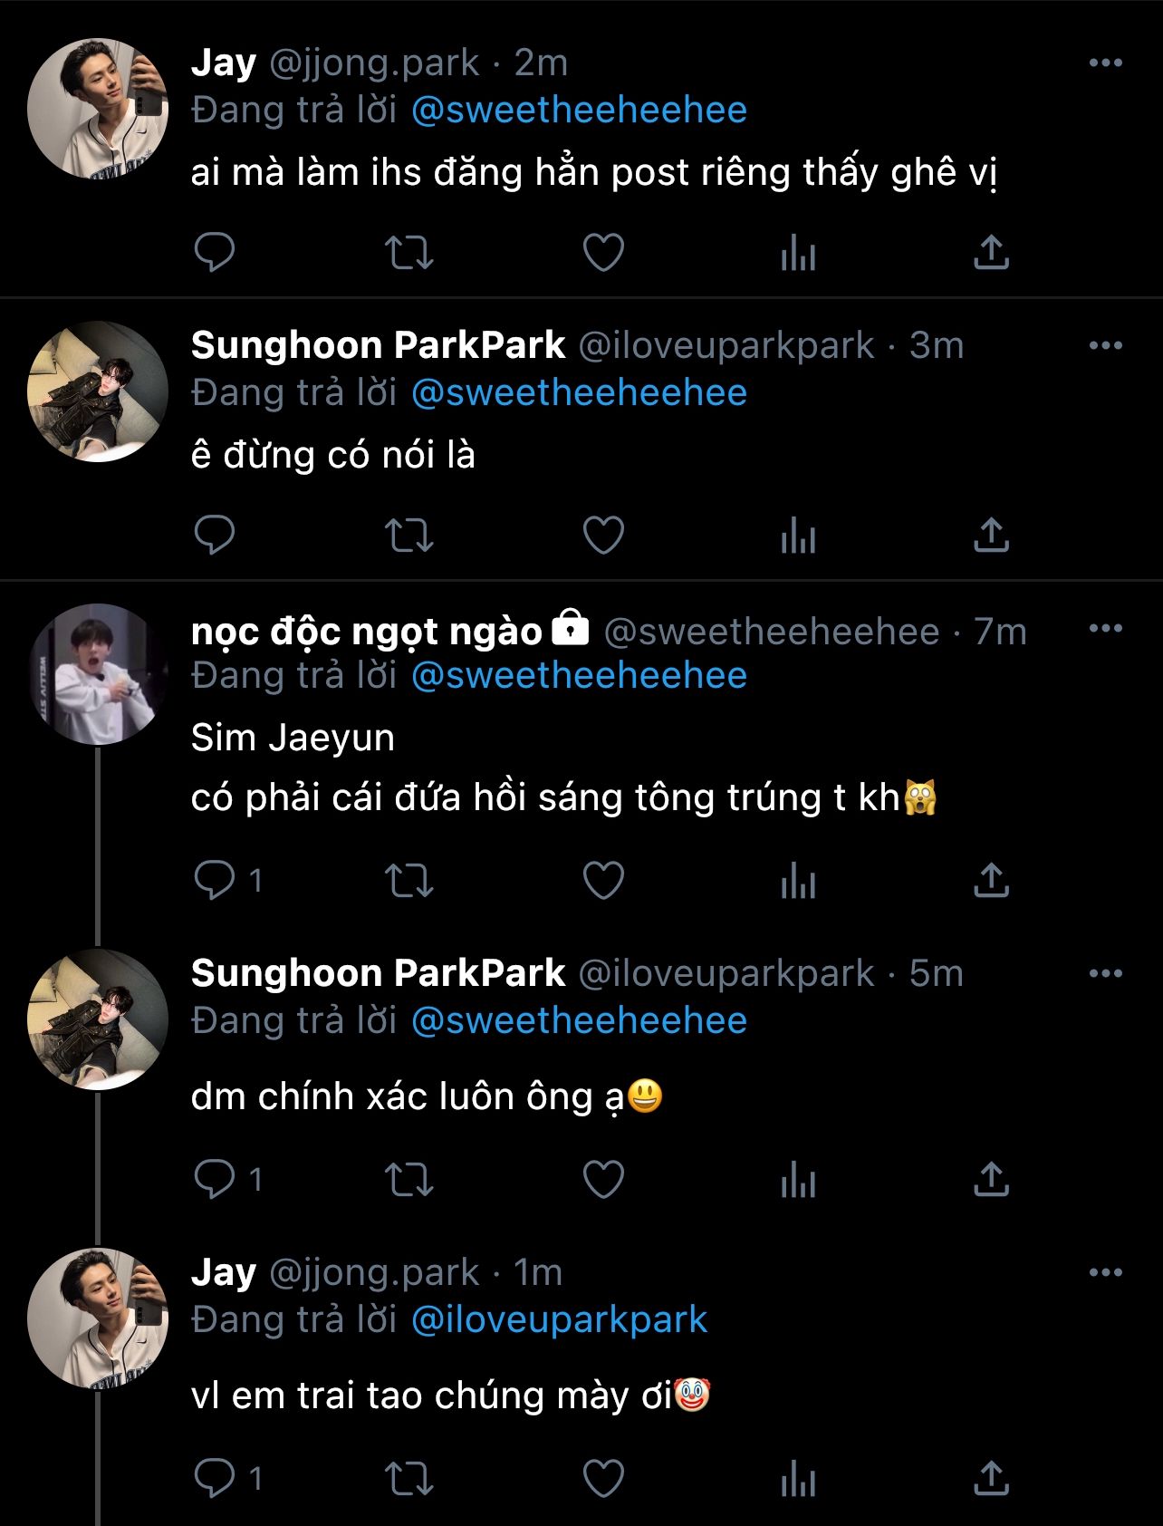Open more options on Jay's 2m tweet
Screen dimensions: 1163x1526
(x=1105, y=63)
